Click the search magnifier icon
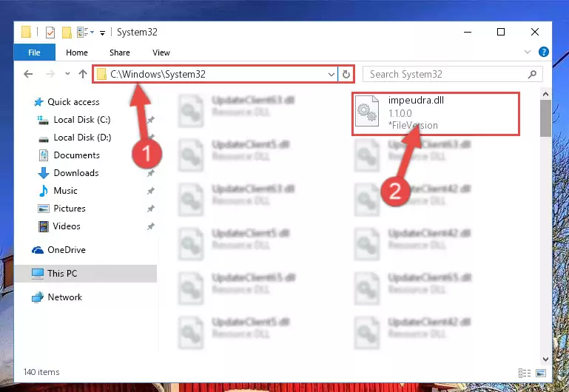Screen dimensions: 569x392 532,75
